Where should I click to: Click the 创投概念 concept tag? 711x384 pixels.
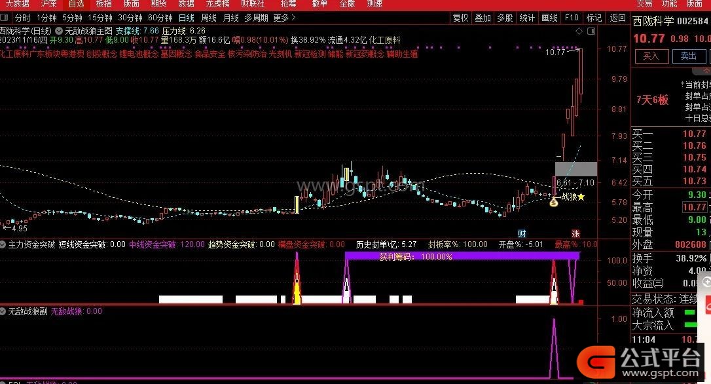point(101,54)
